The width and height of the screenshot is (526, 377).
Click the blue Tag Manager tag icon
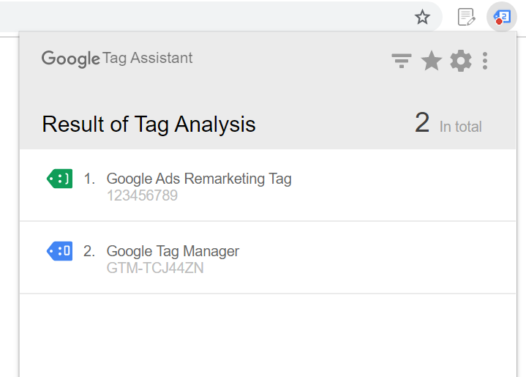[59, 251]
